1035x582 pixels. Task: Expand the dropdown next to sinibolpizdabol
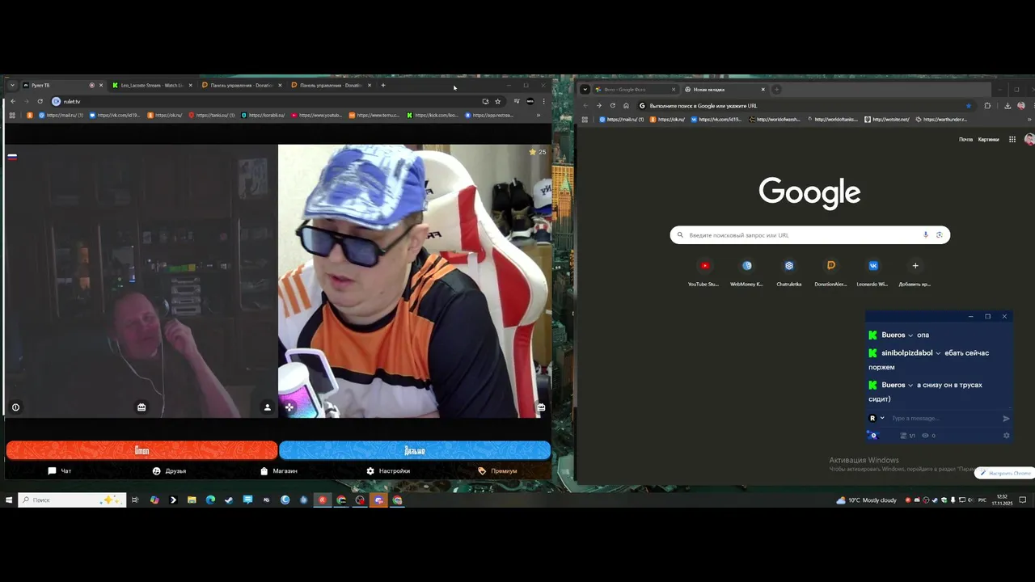(938, 353)
